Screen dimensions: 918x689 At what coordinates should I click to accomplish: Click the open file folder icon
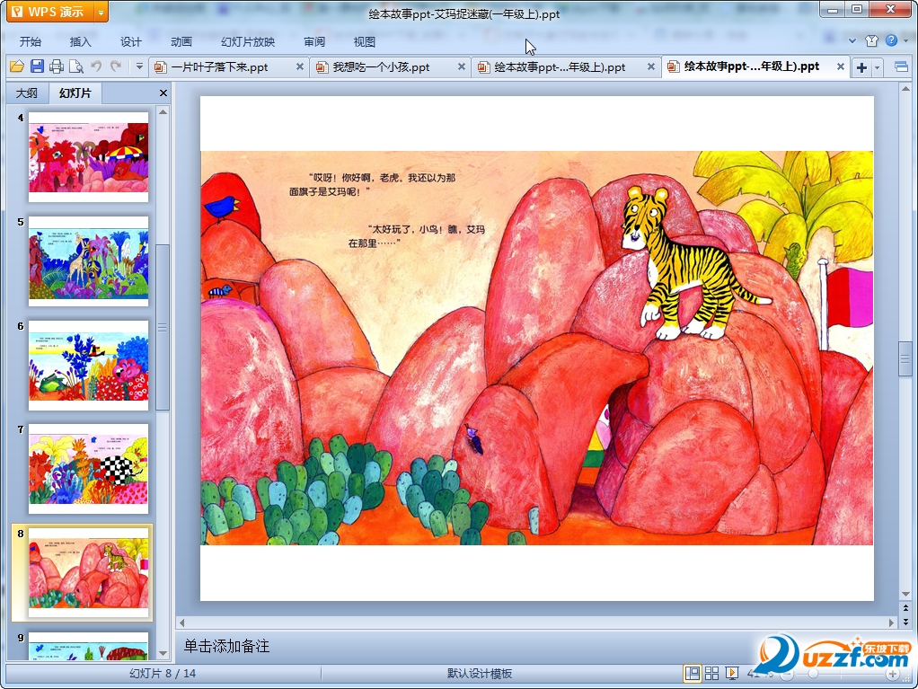click(17, 66)
